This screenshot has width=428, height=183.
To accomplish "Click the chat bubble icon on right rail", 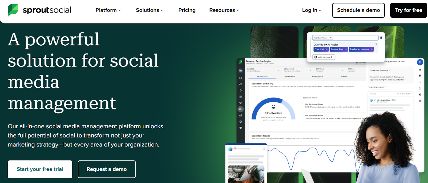I will coord(420,76).
